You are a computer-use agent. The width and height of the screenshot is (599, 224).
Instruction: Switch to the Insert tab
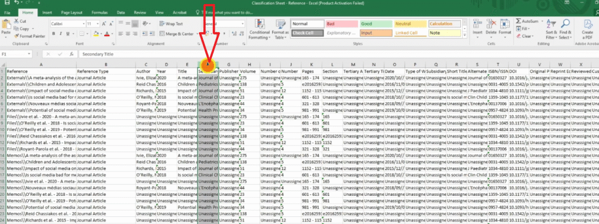[47, 13]
